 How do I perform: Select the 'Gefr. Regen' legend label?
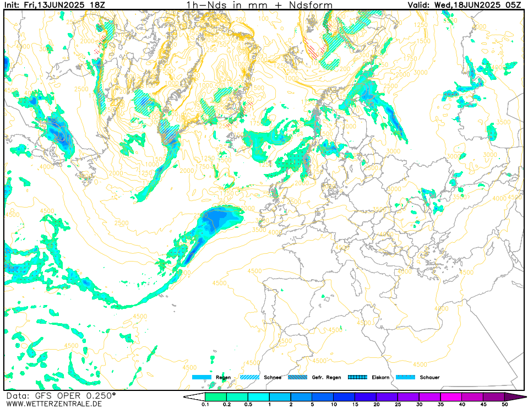pyautogui.click(x=326, y=377)
